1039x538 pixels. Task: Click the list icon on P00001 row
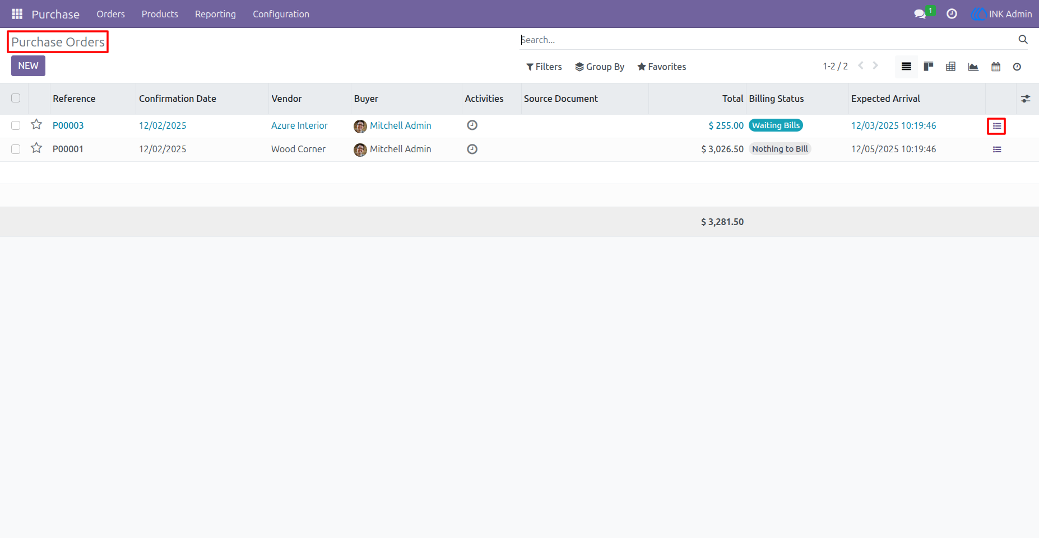(x=997, y=149)
